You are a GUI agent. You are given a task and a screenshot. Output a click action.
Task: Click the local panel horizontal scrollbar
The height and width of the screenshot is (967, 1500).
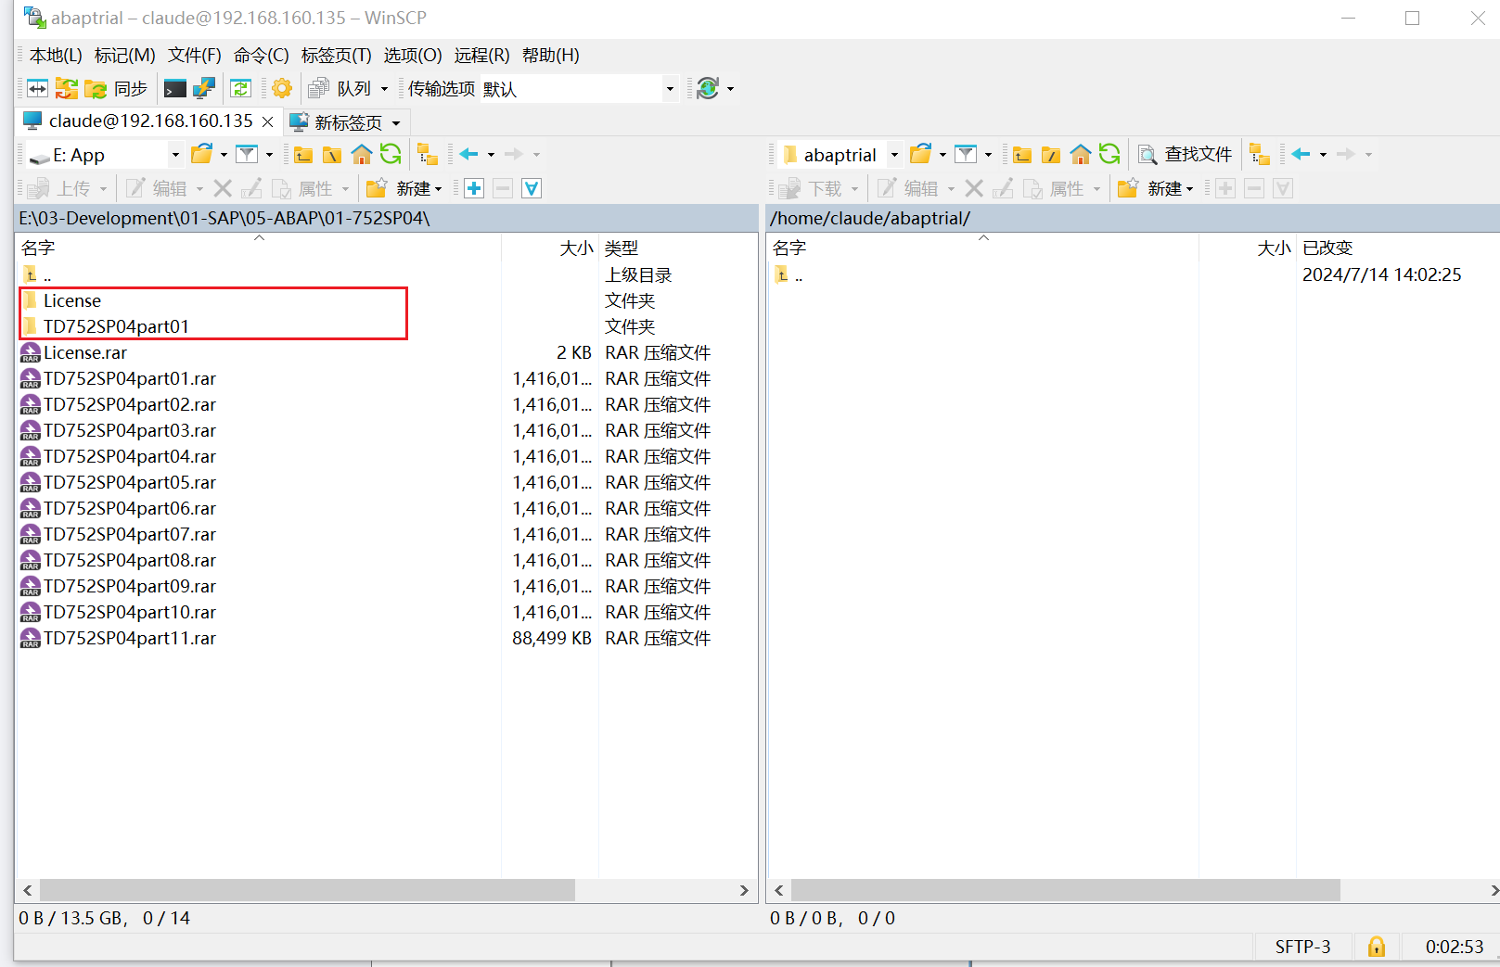pyautogui.click(x=306, y=890)
